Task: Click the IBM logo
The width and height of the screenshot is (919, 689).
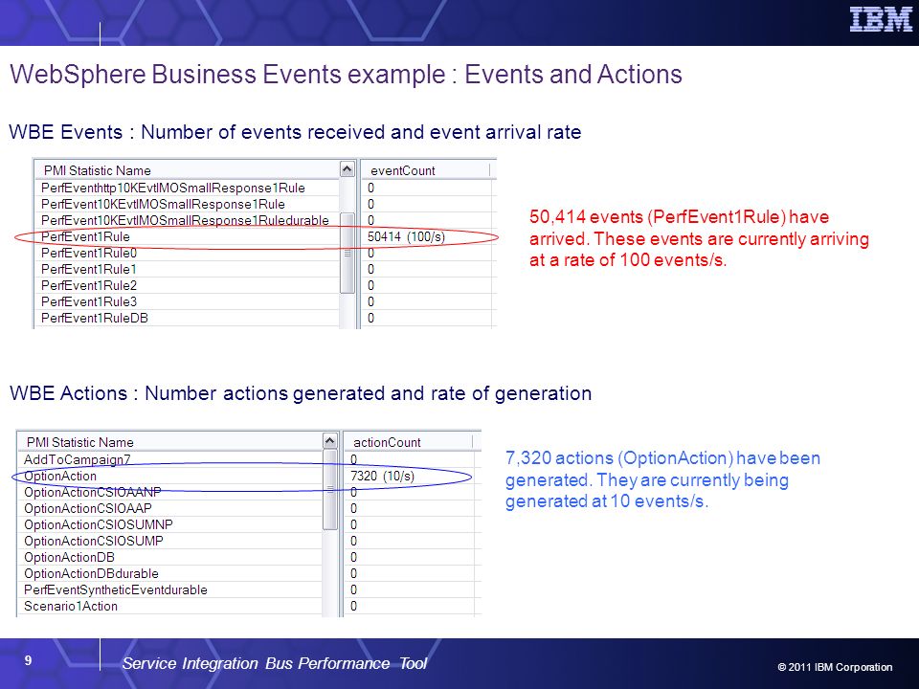Action: (x=881, y=19)
